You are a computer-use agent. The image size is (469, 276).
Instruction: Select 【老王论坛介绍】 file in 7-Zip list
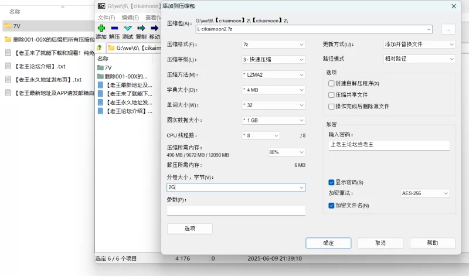tap(125, 111)
